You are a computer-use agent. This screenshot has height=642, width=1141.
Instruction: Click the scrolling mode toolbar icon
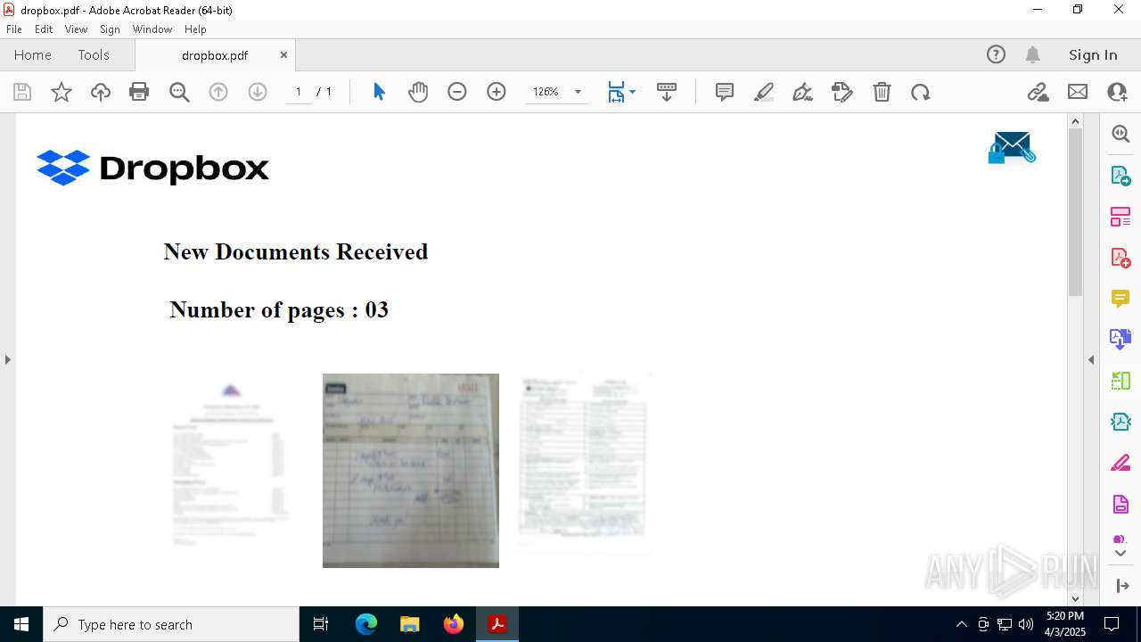coord(667,92)
